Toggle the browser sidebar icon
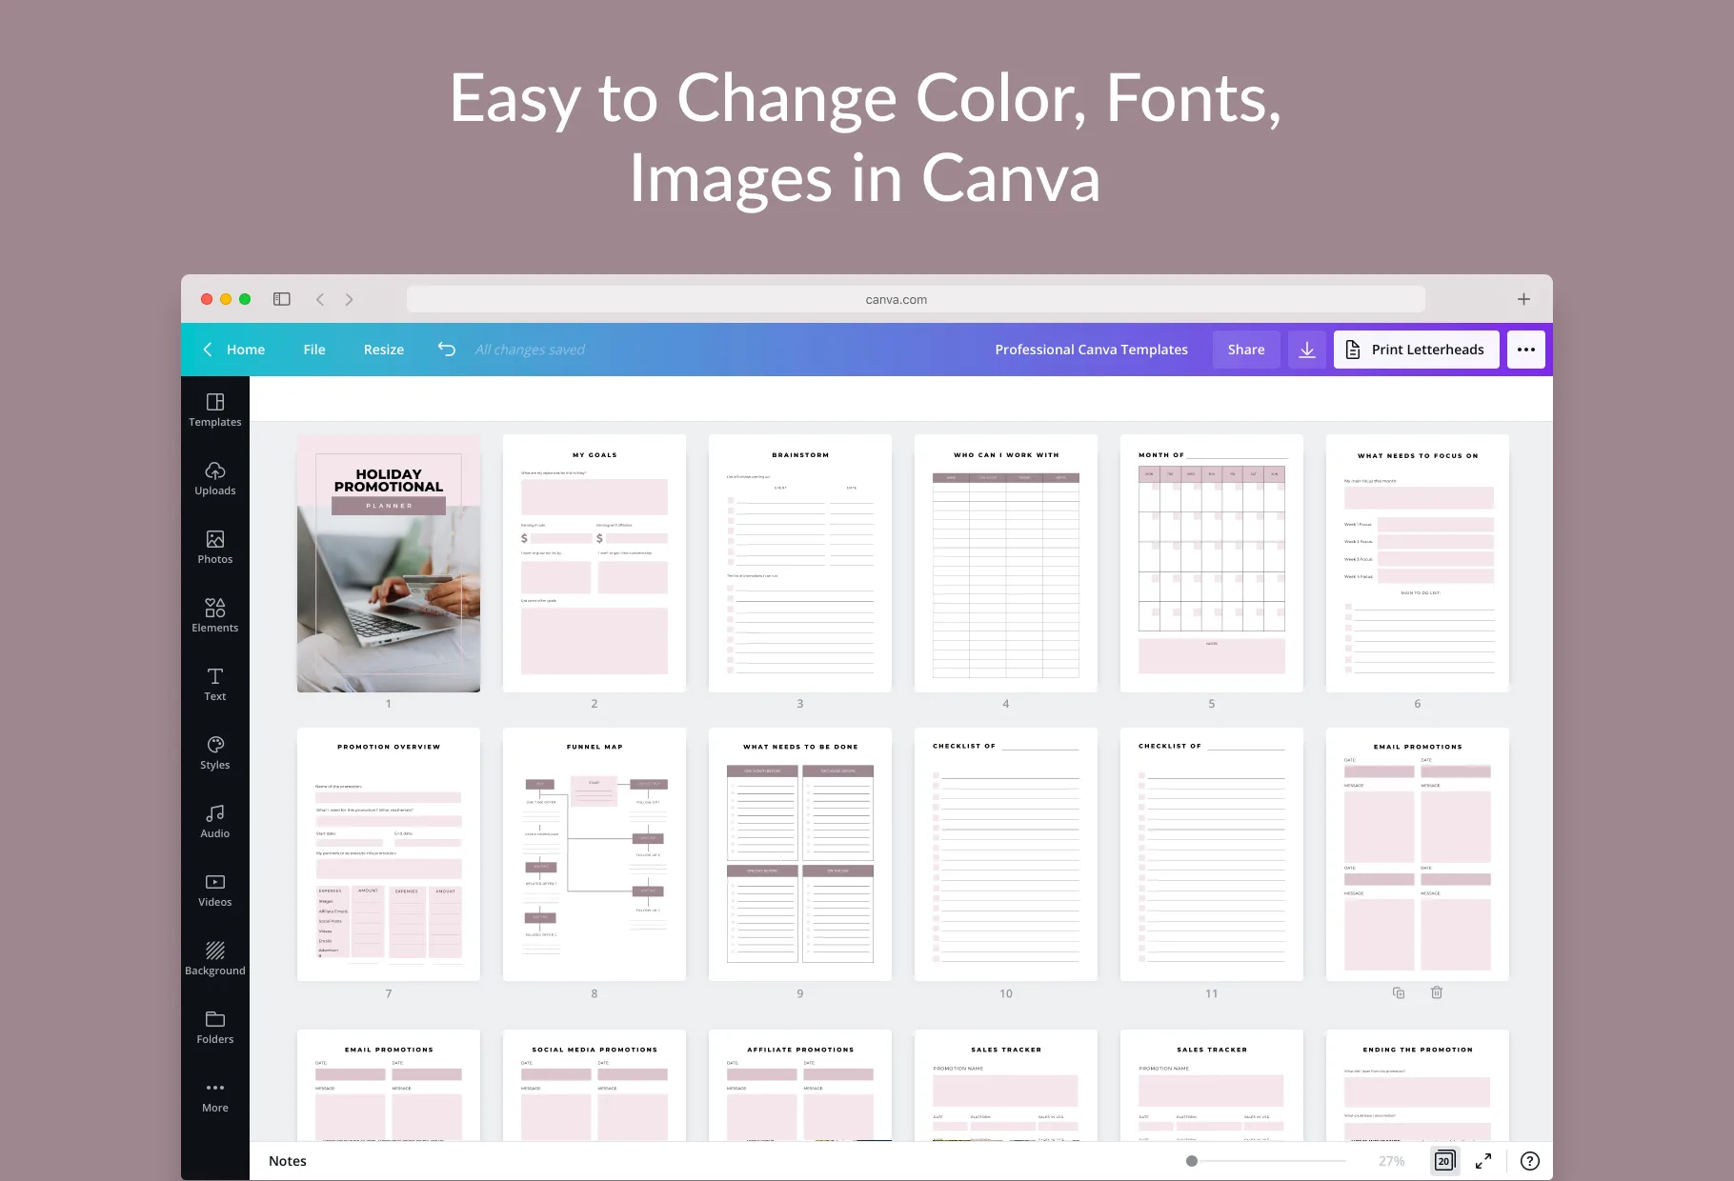 [x=282, y=299]
